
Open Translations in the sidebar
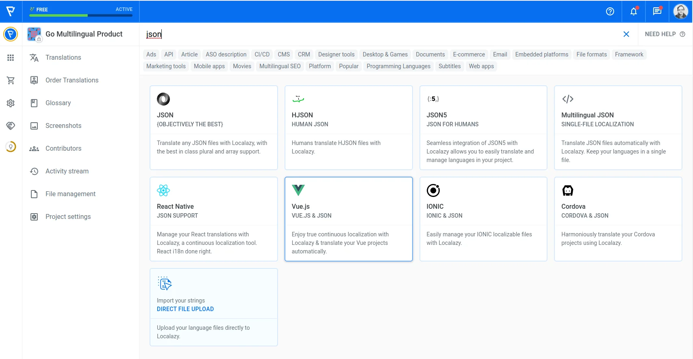63,58
